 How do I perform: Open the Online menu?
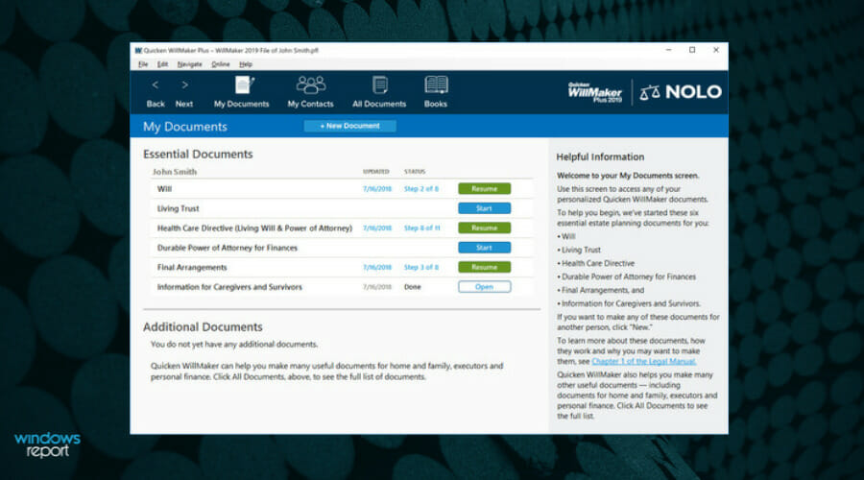tap(221, 64)
